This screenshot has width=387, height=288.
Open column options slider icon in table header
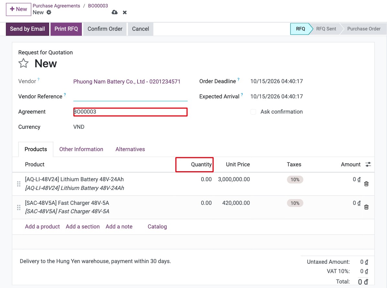coord(368,164)
